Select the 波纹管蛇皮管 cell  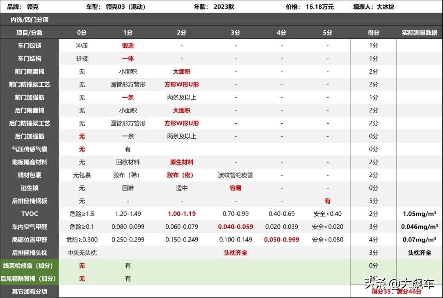(x=235, y=175)
